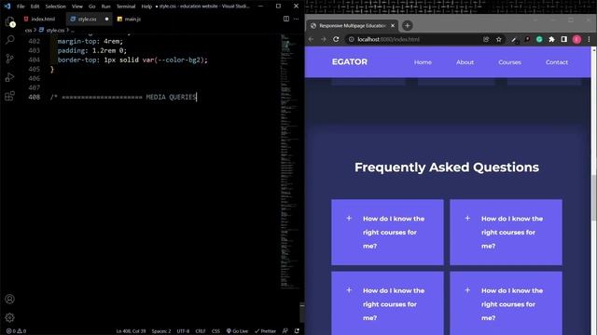The image size is (597, 335).
Task: Change line endings via CRLF item
Action: tap(201, 331)
